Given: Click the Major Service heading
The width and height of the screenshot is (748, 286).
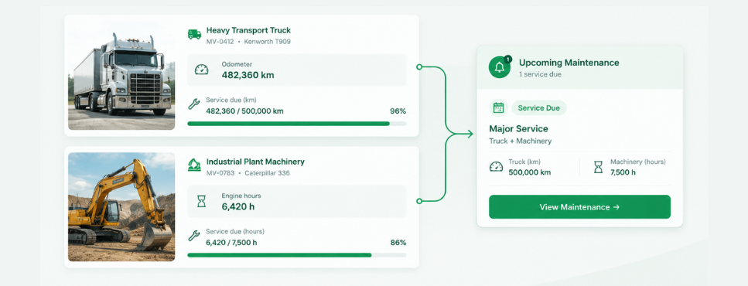Looking at the screenshot, I should point(518,128).
